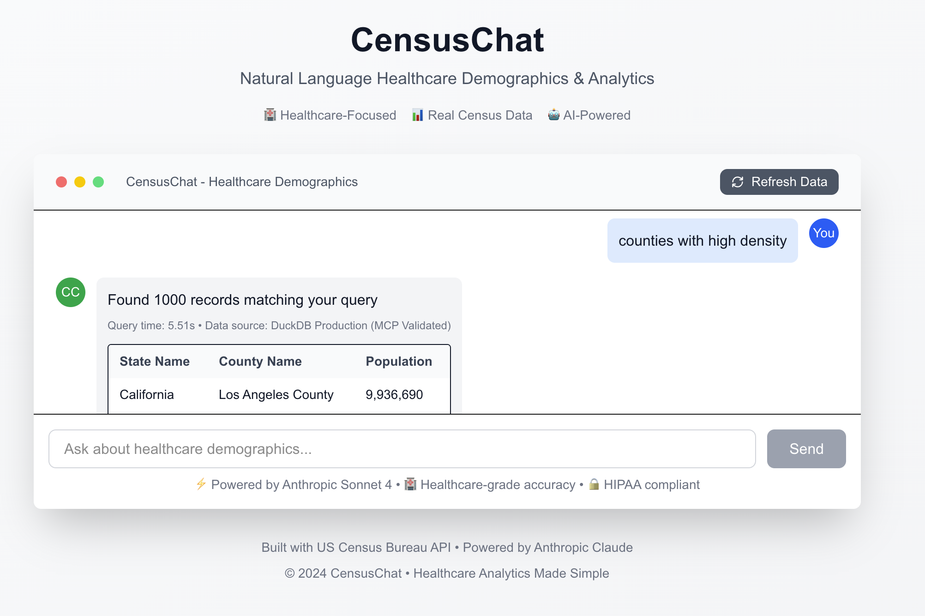Click the 'counties with high density' message bubble

coord(702,241)
